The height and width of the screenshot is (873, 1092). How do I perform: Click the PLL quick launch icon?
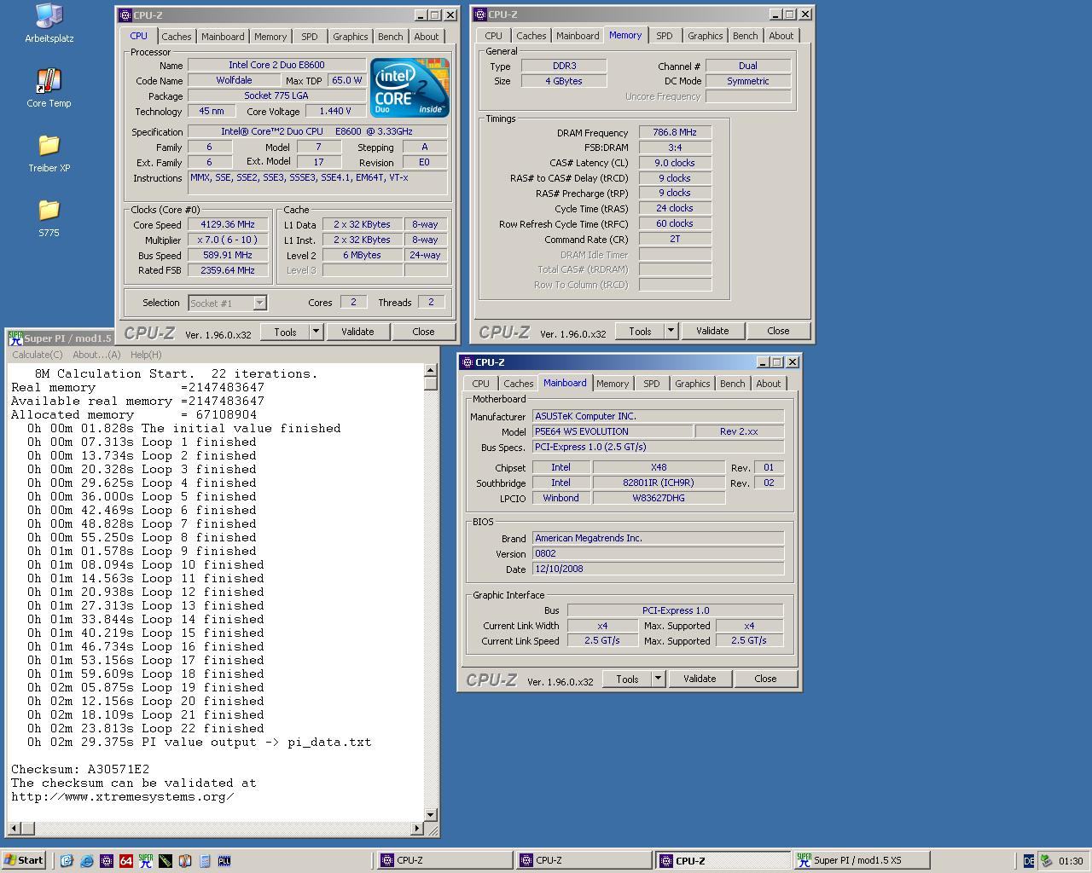224,861
